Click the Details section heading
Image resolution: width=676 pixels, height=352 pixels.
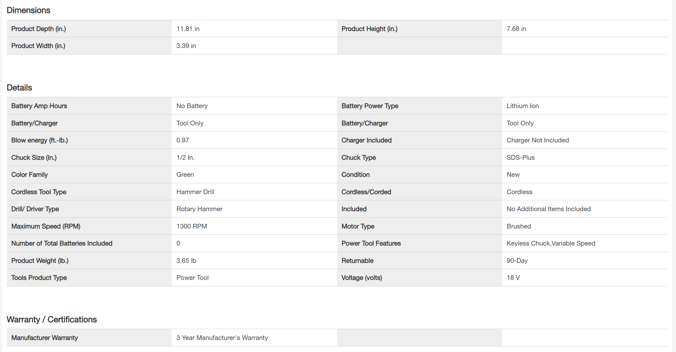pos(19,88)
